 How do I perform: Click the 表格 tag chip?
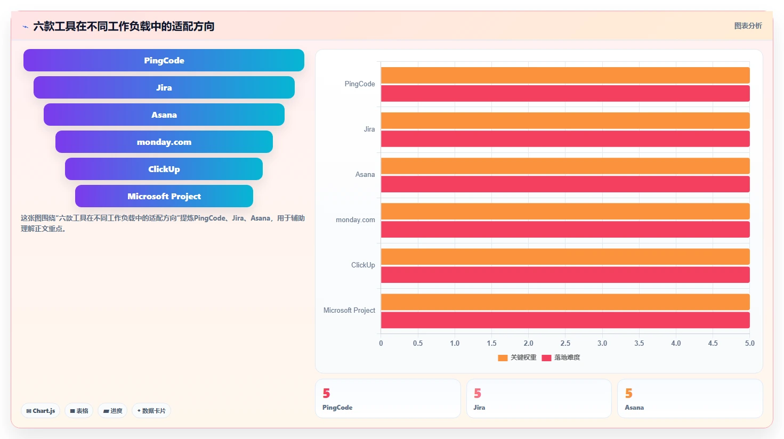[79, 411]
